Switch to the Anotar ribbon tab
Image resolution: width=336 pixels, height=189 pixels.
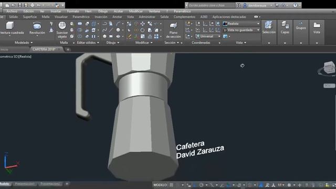(117, 17)
